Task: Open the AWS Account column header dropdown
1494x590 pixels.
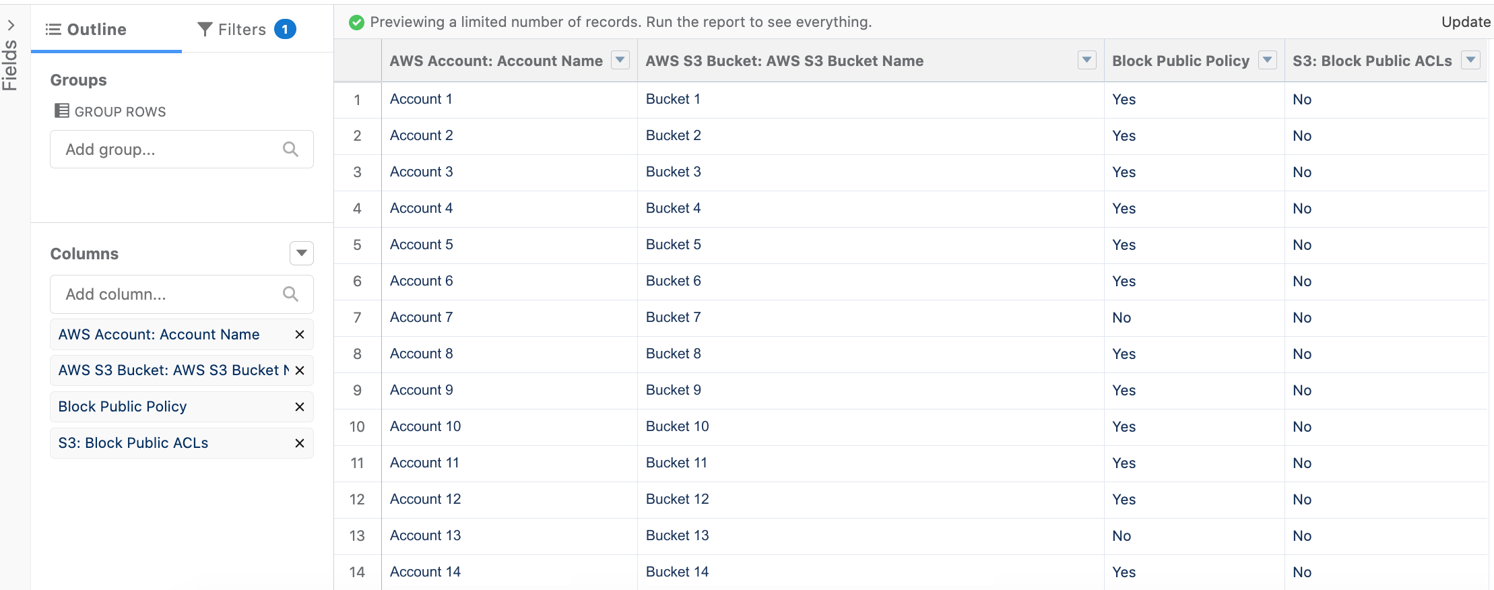Action: [x=620, y=61]
